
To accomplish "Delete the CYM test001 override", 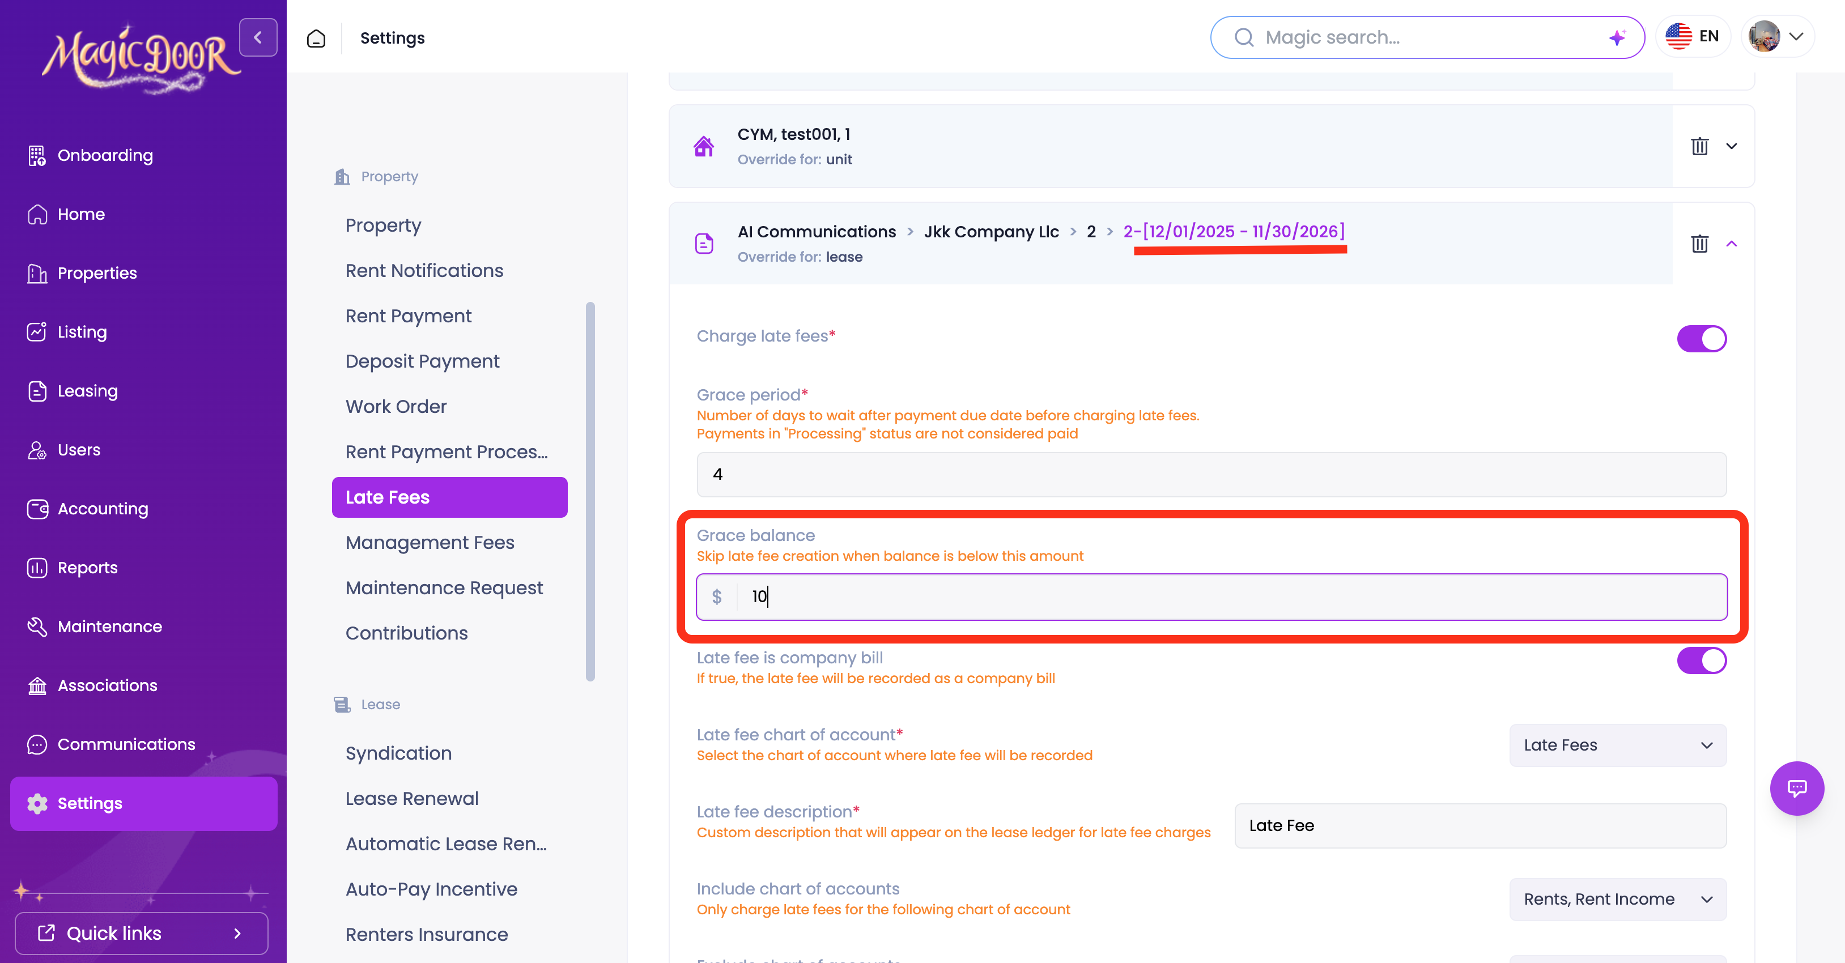I will click(x=1699, y=146).
